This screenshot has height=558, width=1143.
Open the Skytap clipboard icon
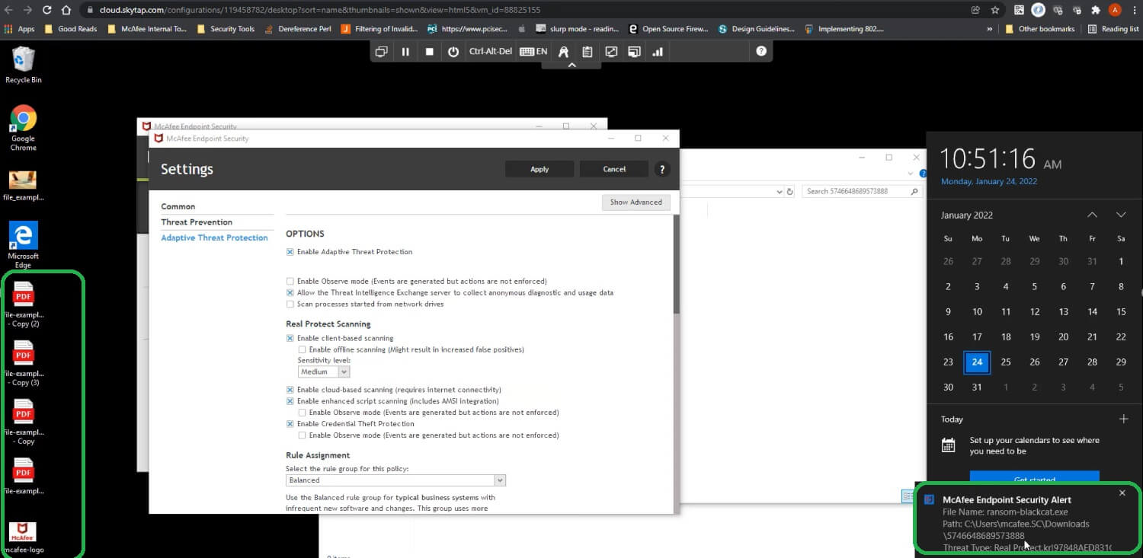pyautogui.click(x=588, y=52)
